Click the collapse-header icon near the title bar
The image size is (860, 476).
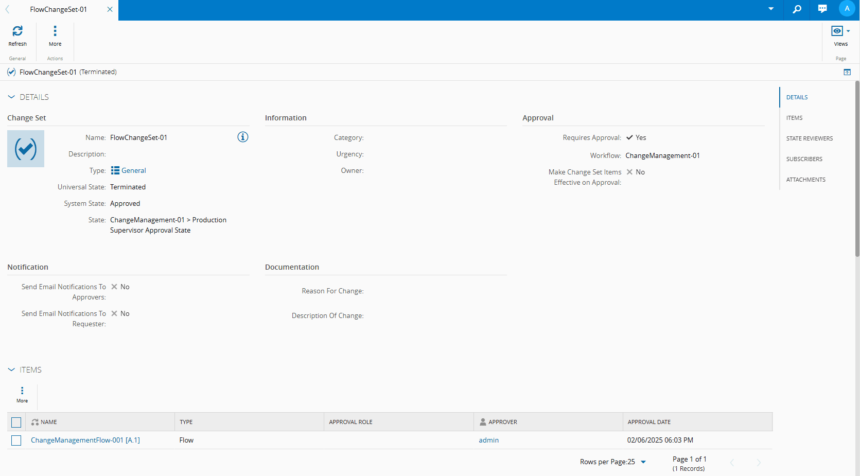[847, 72]
